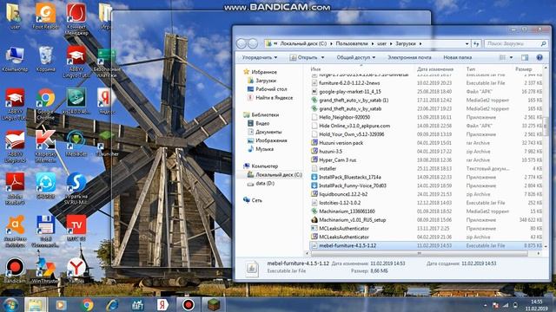Sort files by the Тип column
This screenshot has width=556, height=312.
471,69
